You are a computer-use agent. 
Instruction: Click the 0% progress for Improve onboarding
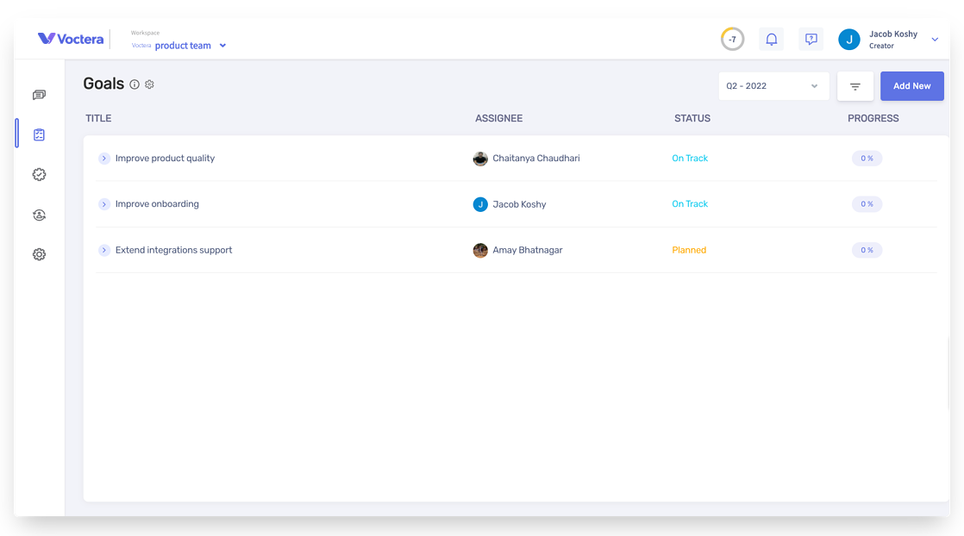coord(867,204)
